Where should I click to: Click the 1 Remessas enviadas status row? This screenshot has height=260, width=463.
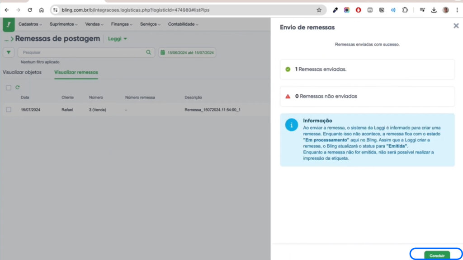[x=367, y=69]
